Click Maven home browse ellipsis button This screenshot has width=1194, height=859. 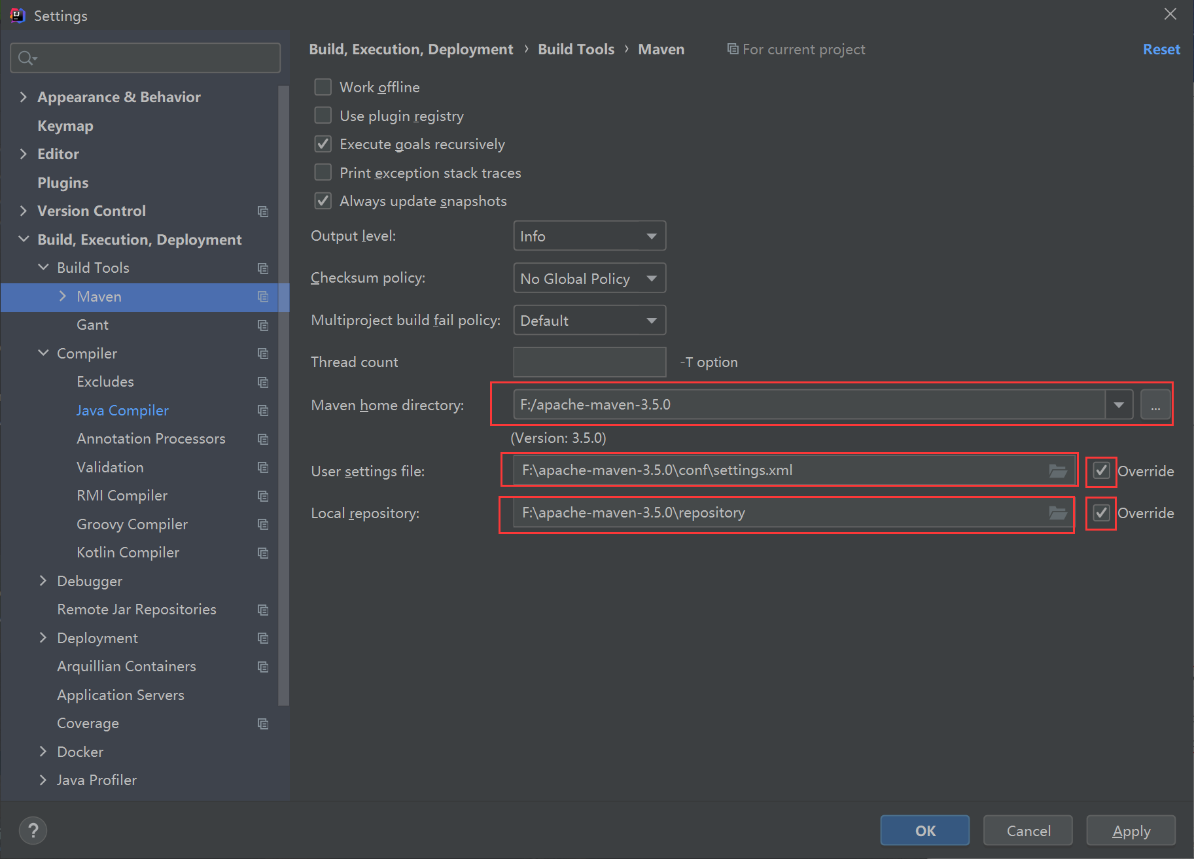tap(1155, 405)
